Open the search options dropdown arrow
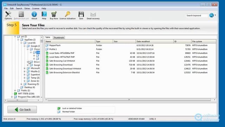The height and width of the screenshot is (127, 225). pos(215,15)
